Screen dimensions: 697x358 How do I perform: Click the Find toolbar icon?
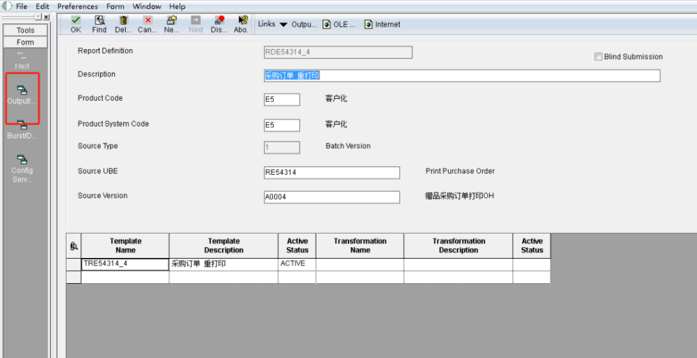tap(99, 20)
